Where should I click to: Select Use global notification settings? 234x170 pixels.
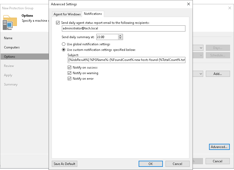point(63,44)
